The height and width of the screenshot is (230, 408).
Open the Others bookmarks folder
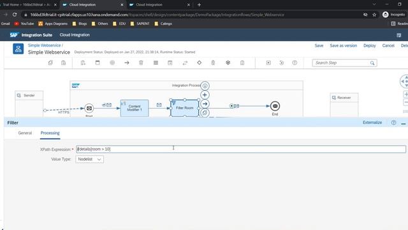[x=100, y=24]
